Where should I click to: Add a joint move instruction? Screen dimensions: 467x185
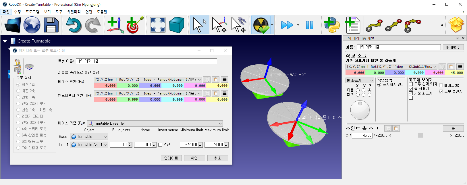tap(374, 25)
